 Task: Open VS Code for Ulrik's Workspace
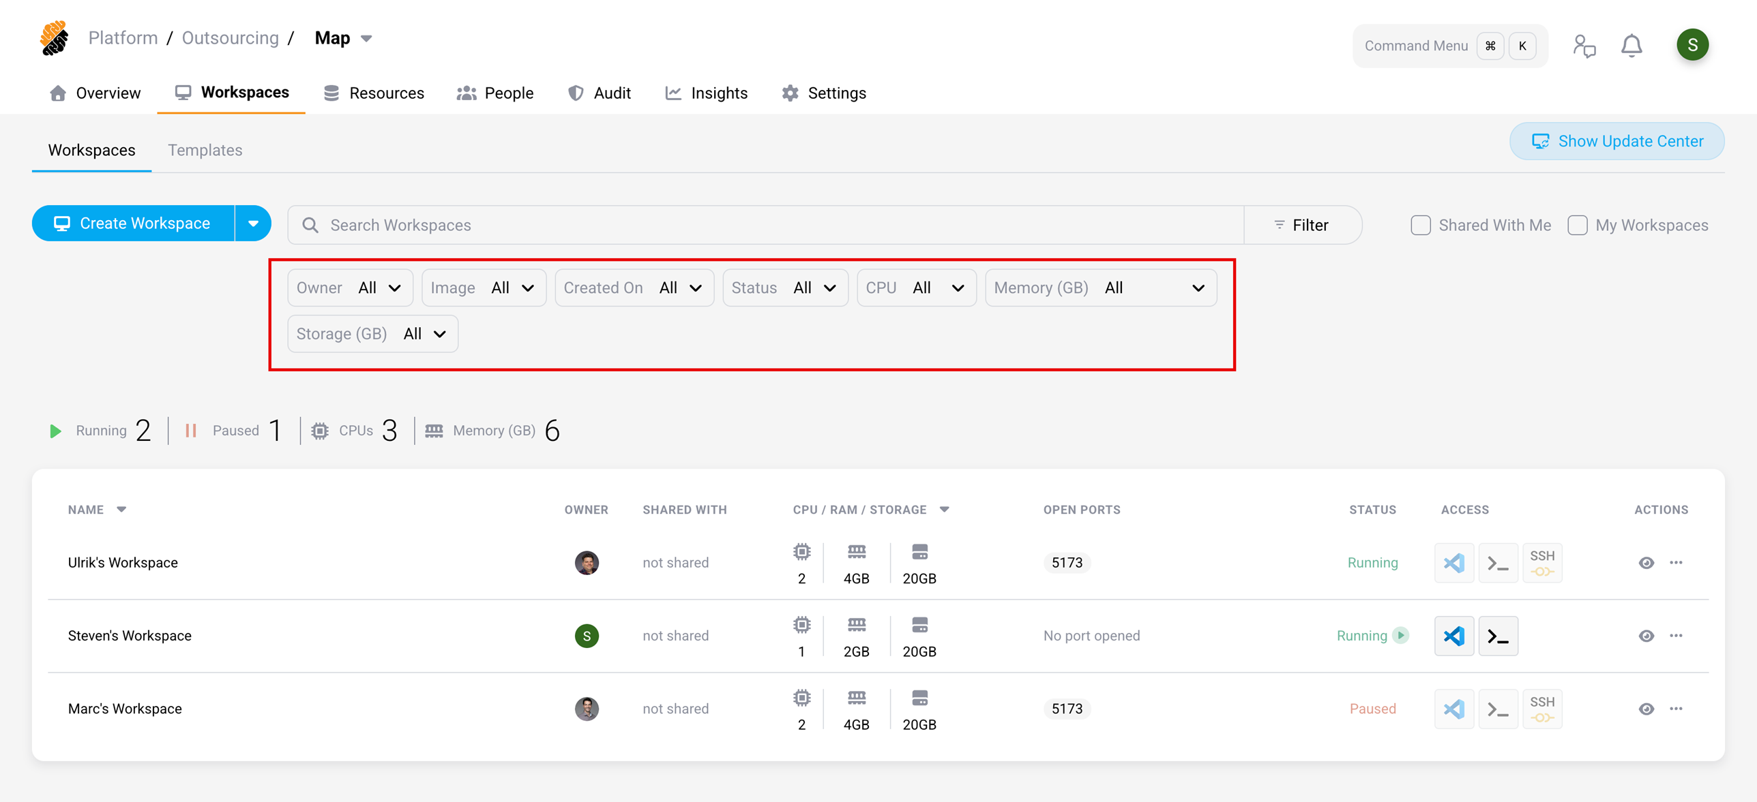point(1453,563)
